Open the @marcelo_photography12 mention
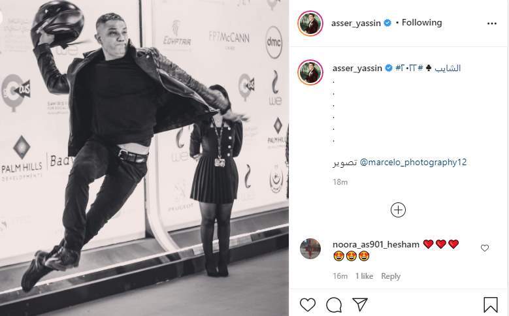This screenshot has width=509, height=316. point(413,162)
